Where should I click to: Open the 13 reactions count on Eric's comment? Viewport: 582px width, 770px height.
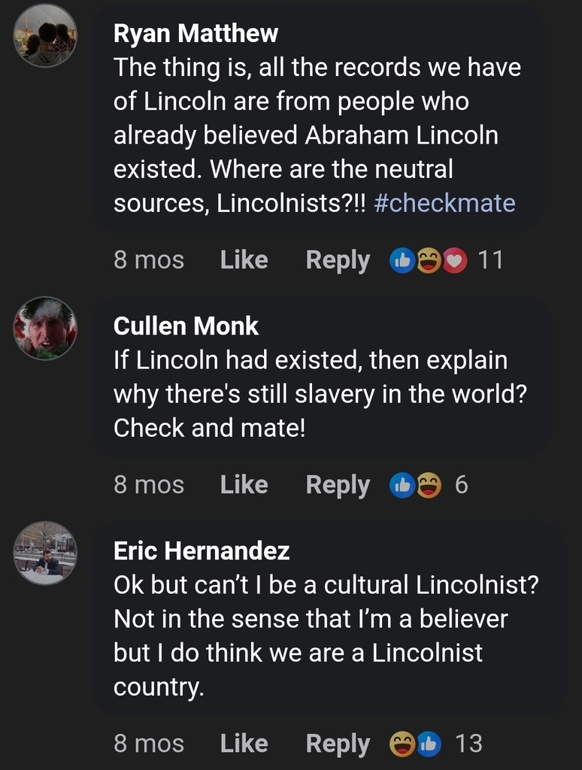tap(468, 744)
